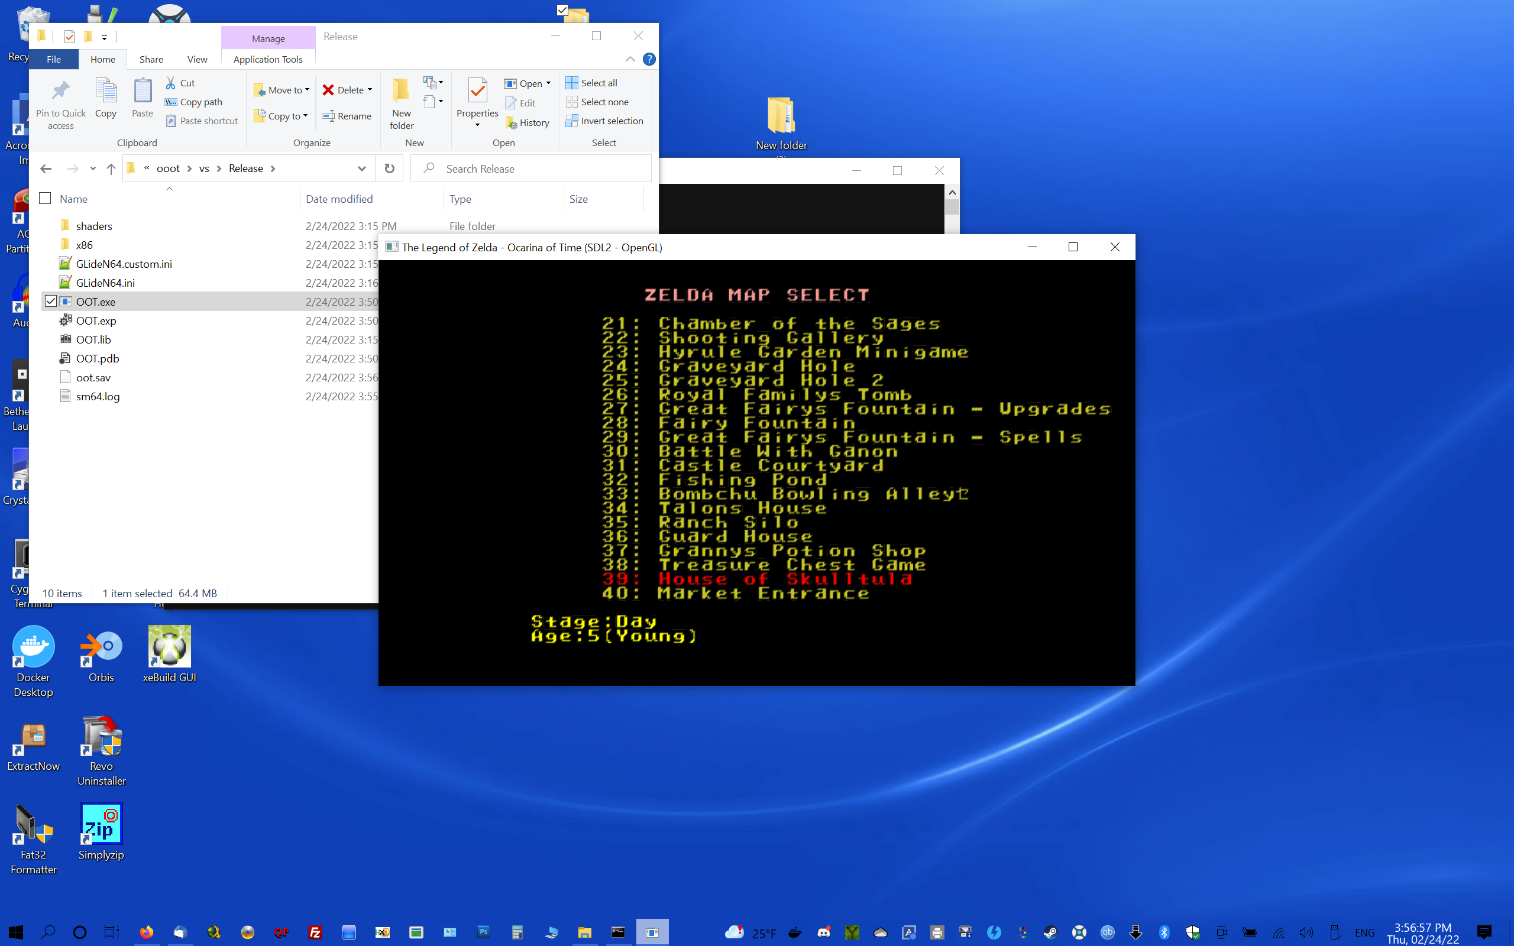The width and height of the screenshot is (1514, 946).
Task: Go up one folder level in Explorer
Action: point(111,169)
